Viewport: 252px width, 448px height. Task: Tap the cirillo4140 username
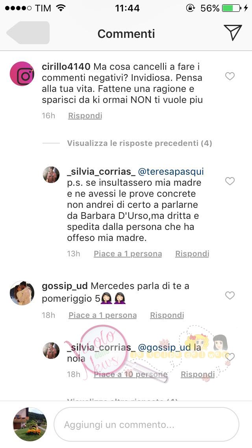tap(66, 67)
